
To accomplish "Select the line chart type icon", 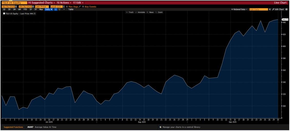I will [55, 9].
